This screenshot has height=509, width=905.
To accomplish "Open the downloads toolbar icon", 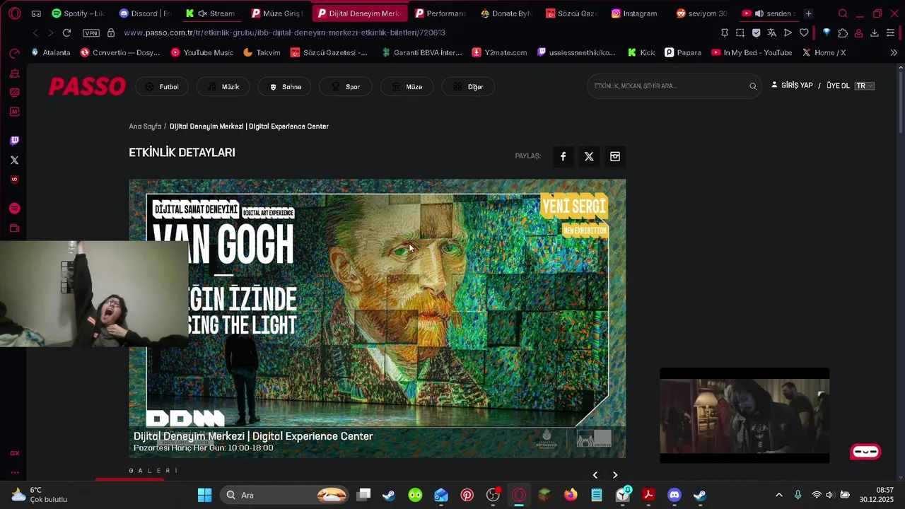I will tap(875, 33).
